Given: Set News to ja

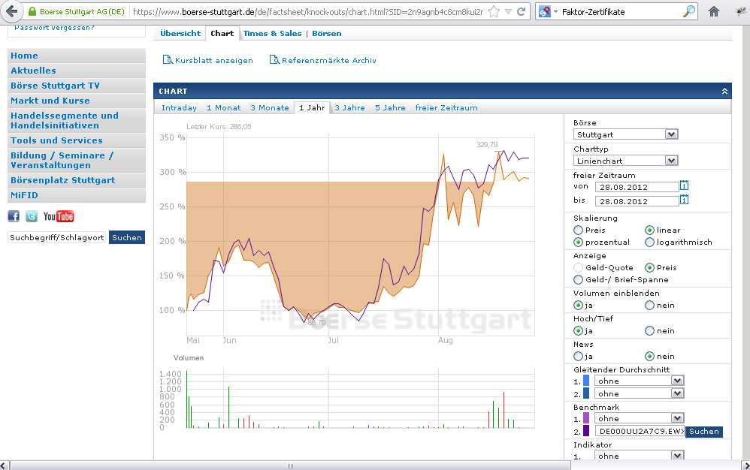Looking at the screenshot, I should pyautogui.click(x=579, y=357).
